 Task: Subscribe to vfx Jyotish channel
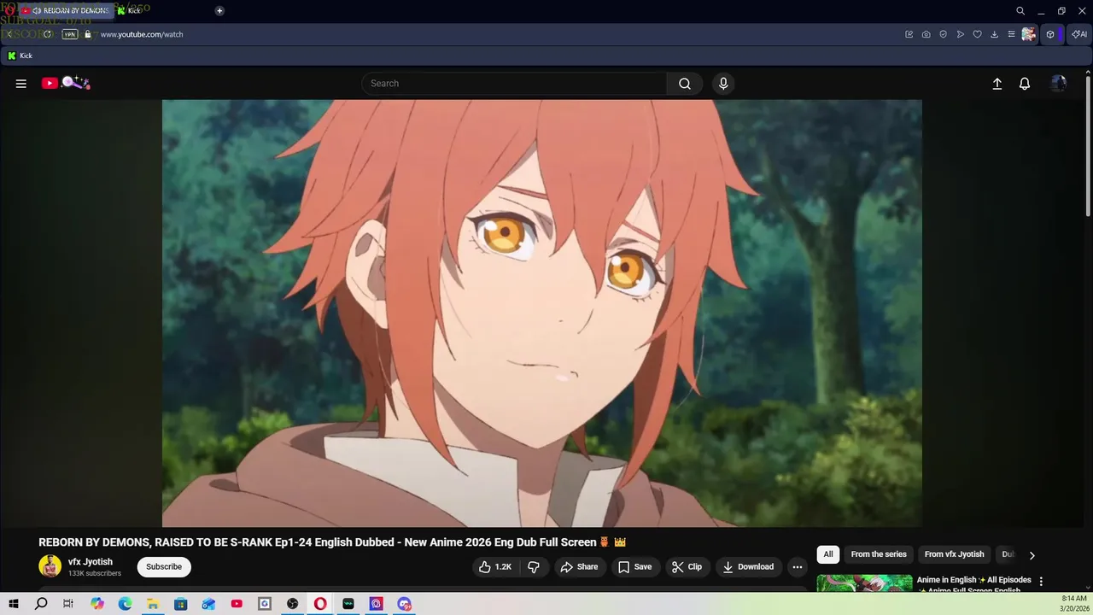tap(164, 567)
